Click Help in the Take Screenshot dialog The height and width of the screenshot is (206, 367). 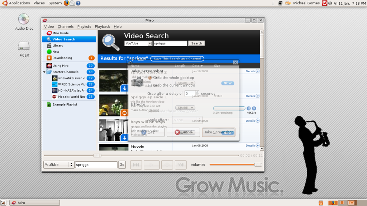148,132
